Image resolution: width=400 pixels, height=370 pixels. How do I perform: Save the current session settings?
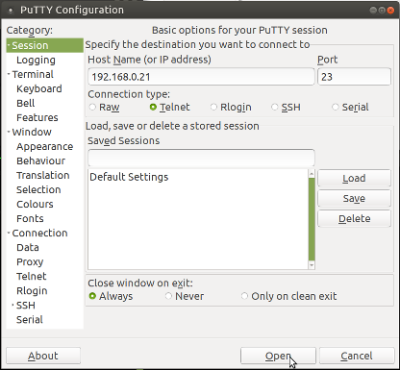tap(354, 198)
